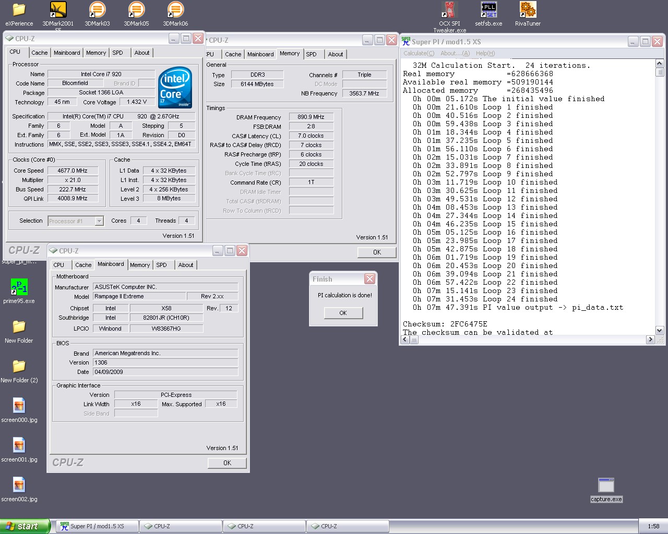The width and height of the screenshot is (668, 534).
Task: Click OK in Memory CPU-Z window
Action: (x=377, y=252)
